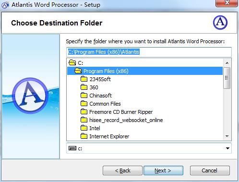Cancel the setup wizard
The image size is (239, 182).
click(210, 170)
